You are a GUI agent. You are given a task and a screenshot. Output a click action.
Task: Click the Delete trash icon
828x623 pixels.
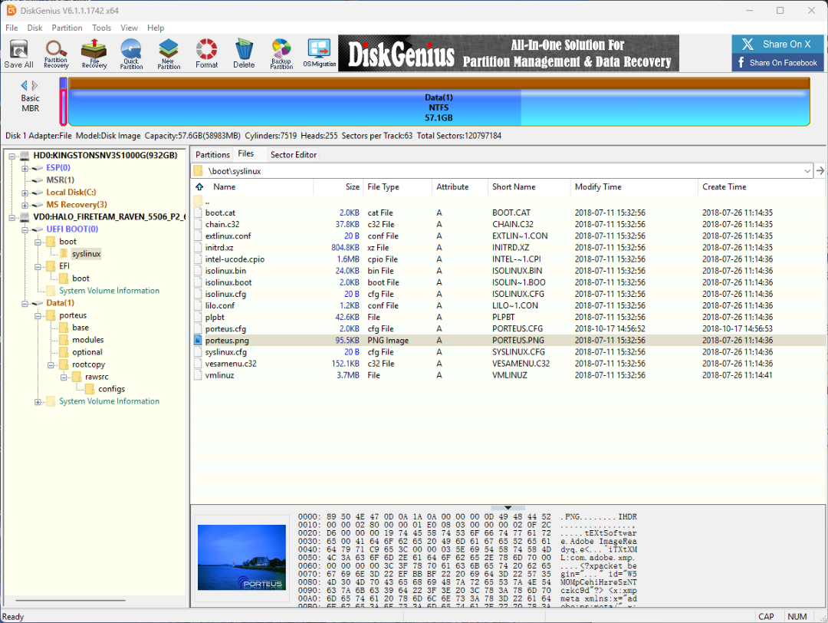click(x=244, y=54)
